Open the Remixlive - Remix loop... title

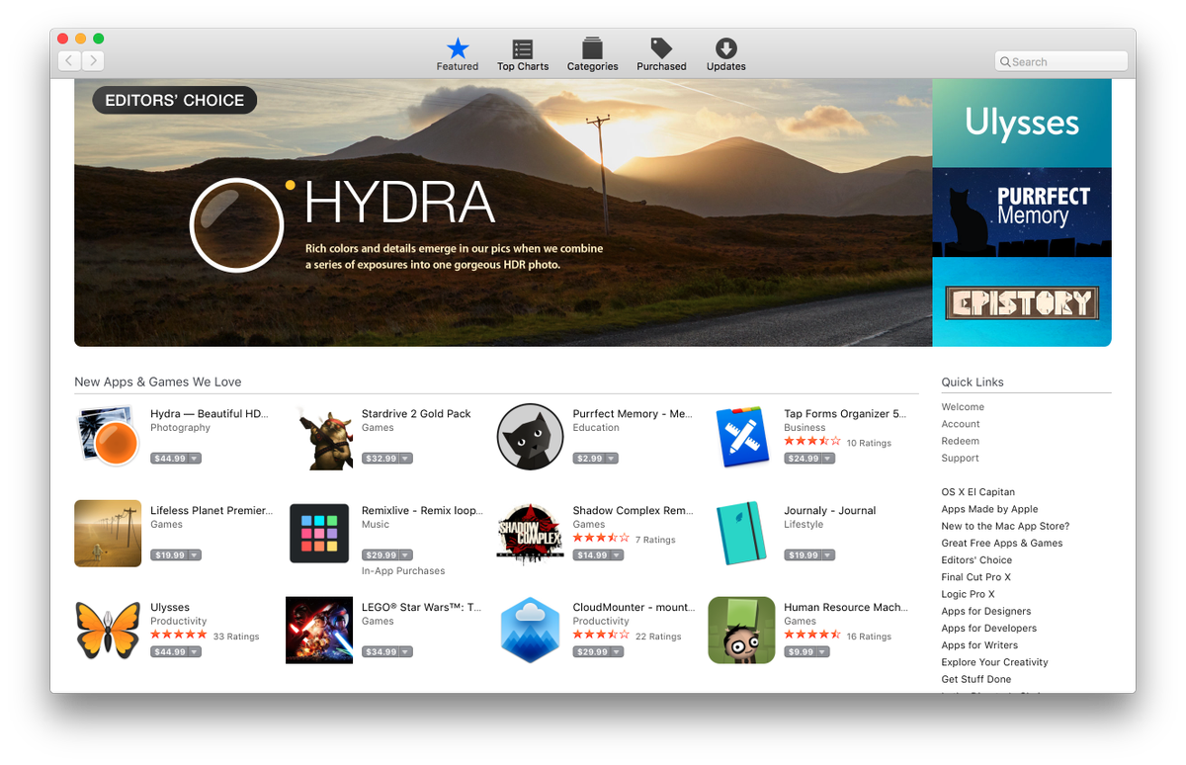(422, 511)
